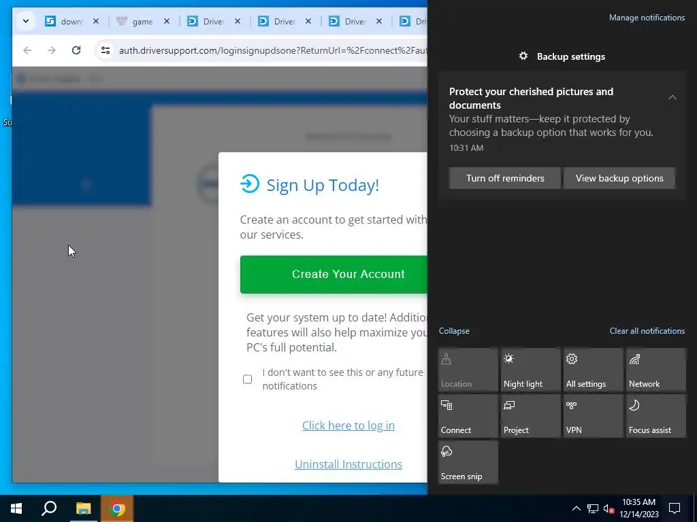Click the browser back arrow
The image size is (697, 522).
27,50
